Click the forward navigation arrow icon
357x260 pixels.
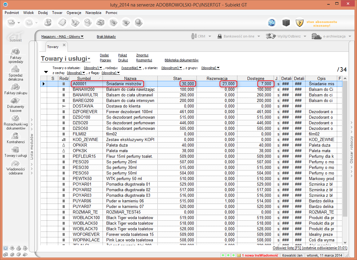[x=29, y=23]
